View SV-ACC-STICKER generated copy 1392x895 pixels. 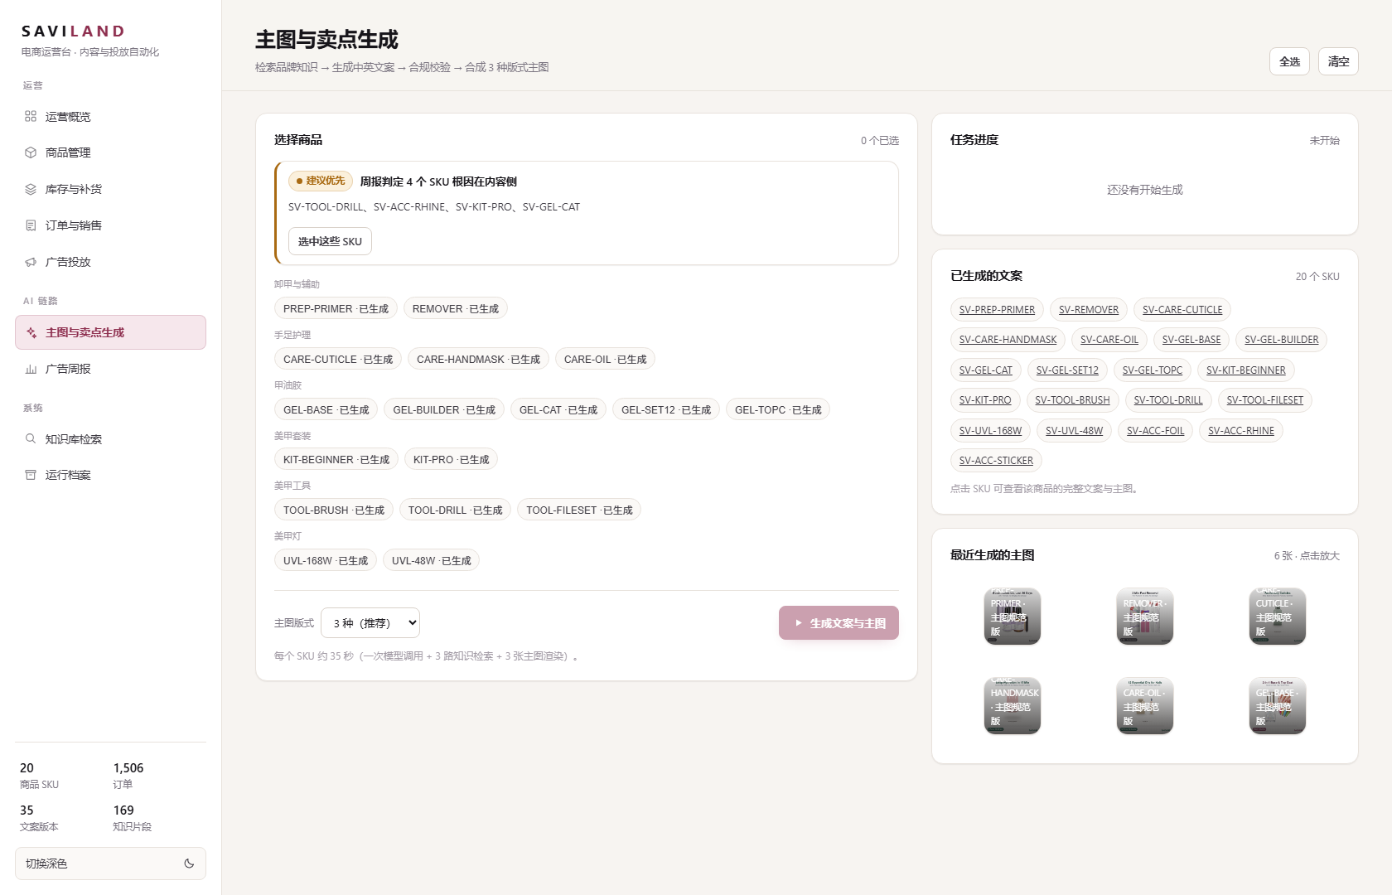click(996, 461)
